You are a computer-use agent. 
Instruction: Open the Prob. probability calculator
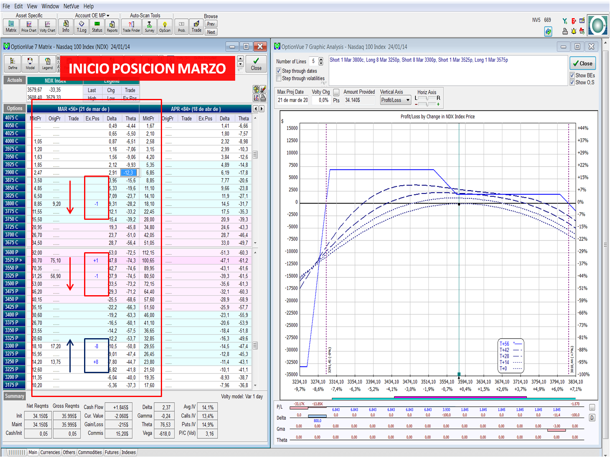tap(182, 26)
